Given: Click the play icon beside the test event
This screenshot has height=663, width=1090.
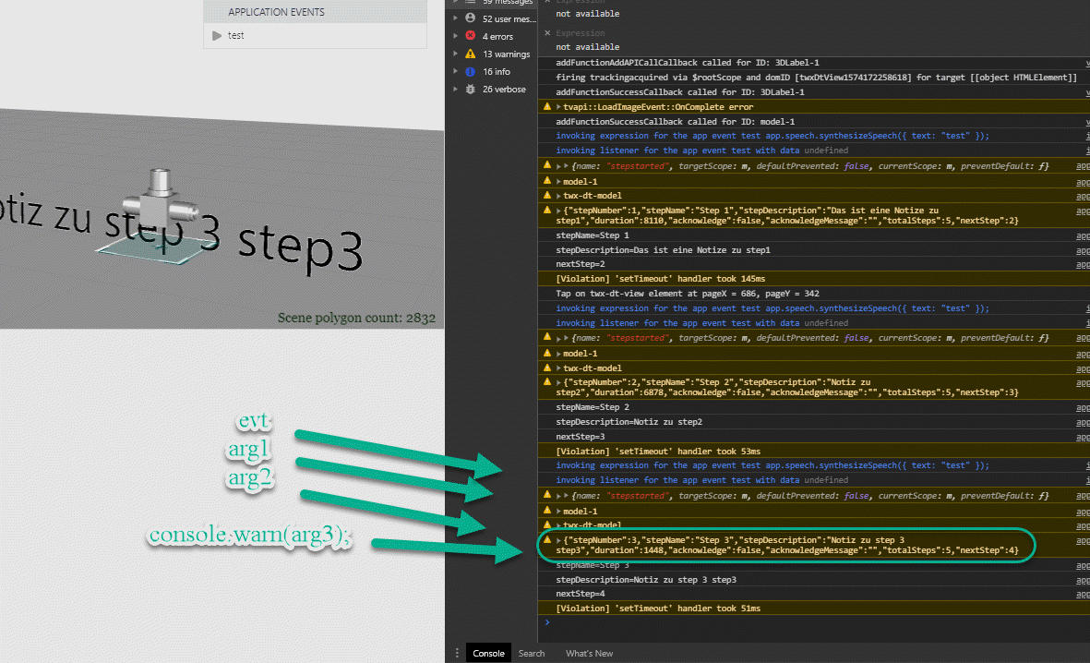Looking at the screenshot, I should (x=216, y=35).
